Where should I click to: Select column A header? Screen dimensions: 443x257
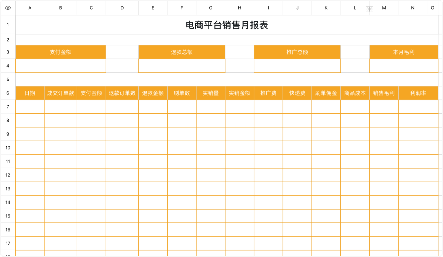click(30, 8)
